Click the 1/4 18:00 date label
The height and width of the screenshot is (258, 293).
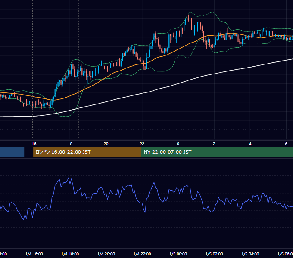70,254
